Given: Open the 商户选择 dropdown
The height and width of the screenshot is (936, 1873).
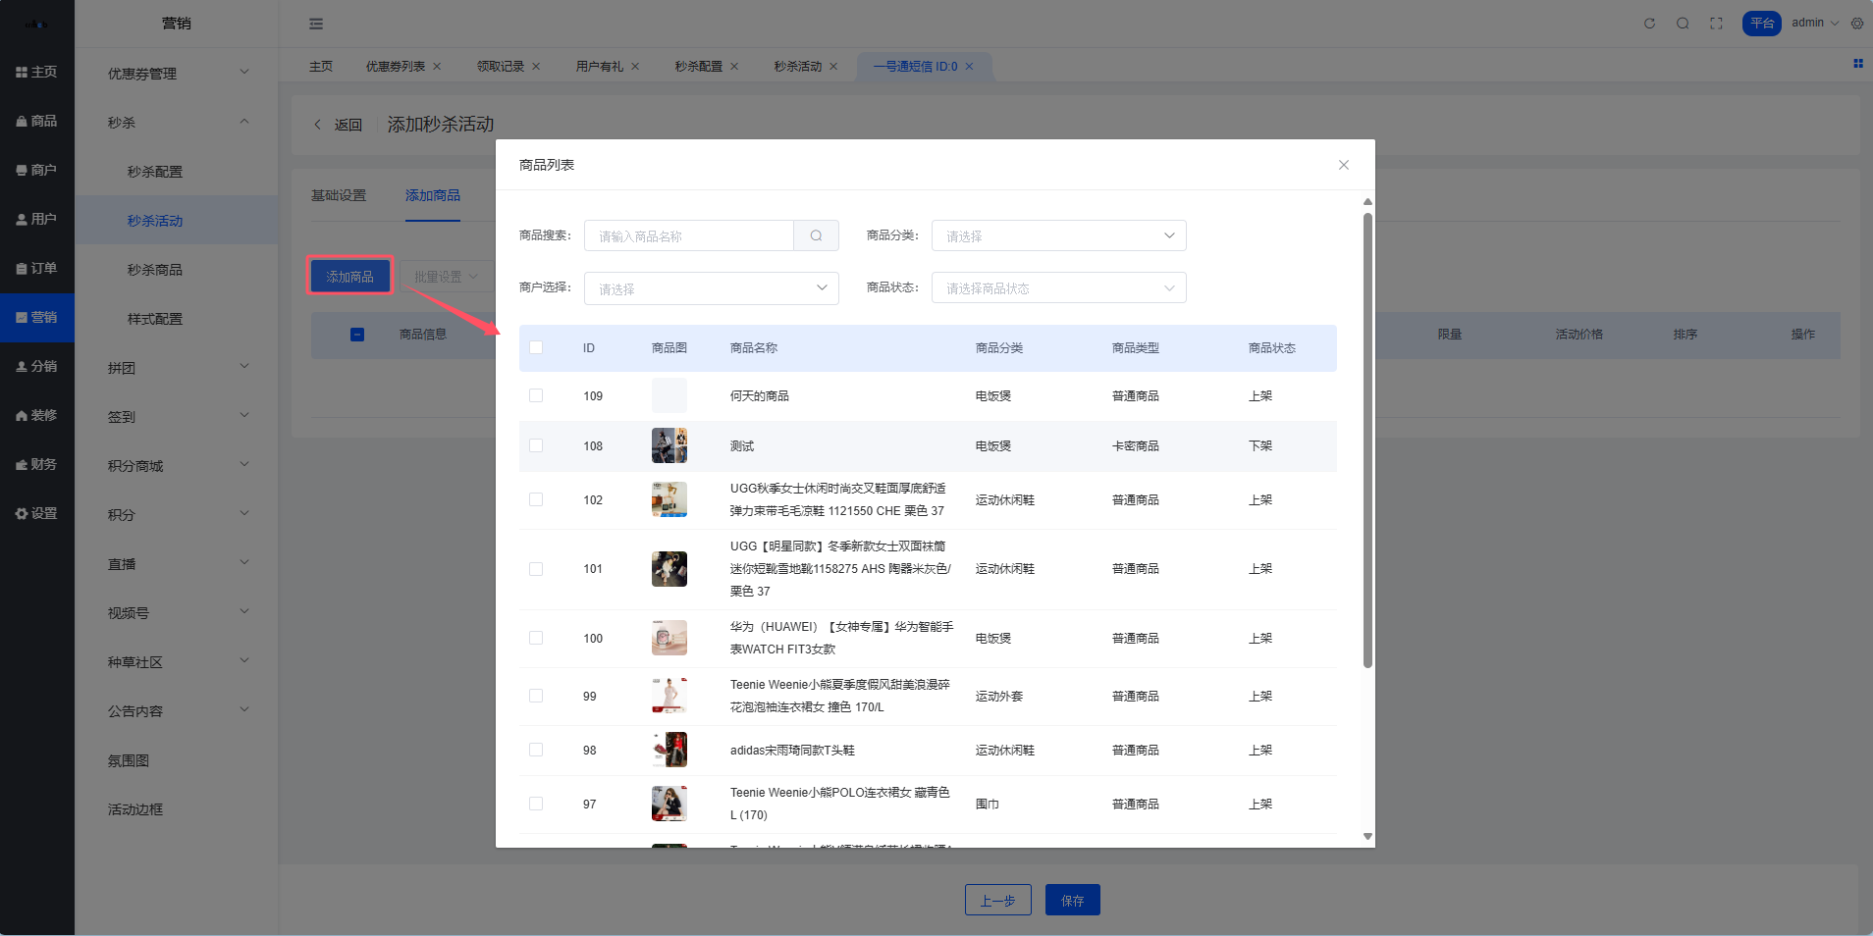Looking at the screenshot, I should pyautogui.click(x=710, y=287).
